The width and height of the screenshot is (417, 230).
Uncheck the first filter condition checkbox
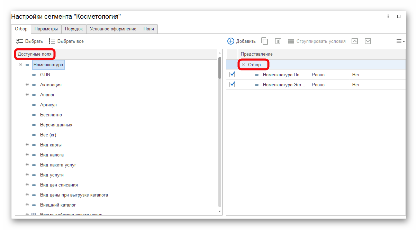[232, 74]
